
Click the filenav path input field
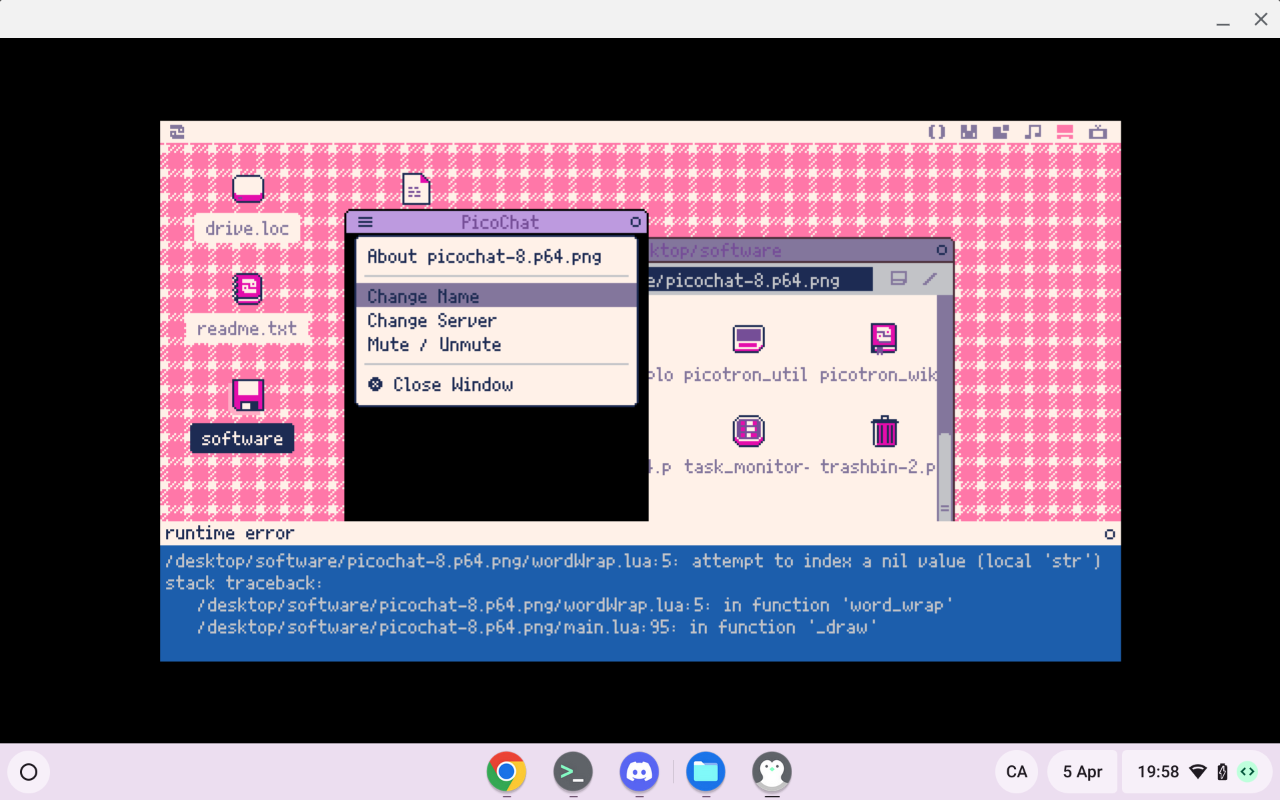760,280
